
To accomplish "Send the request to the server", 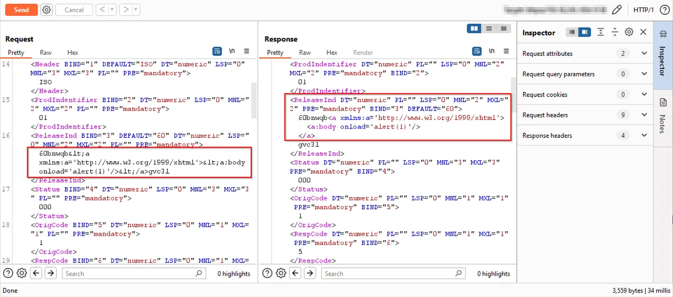I will [x=21, y=9].
